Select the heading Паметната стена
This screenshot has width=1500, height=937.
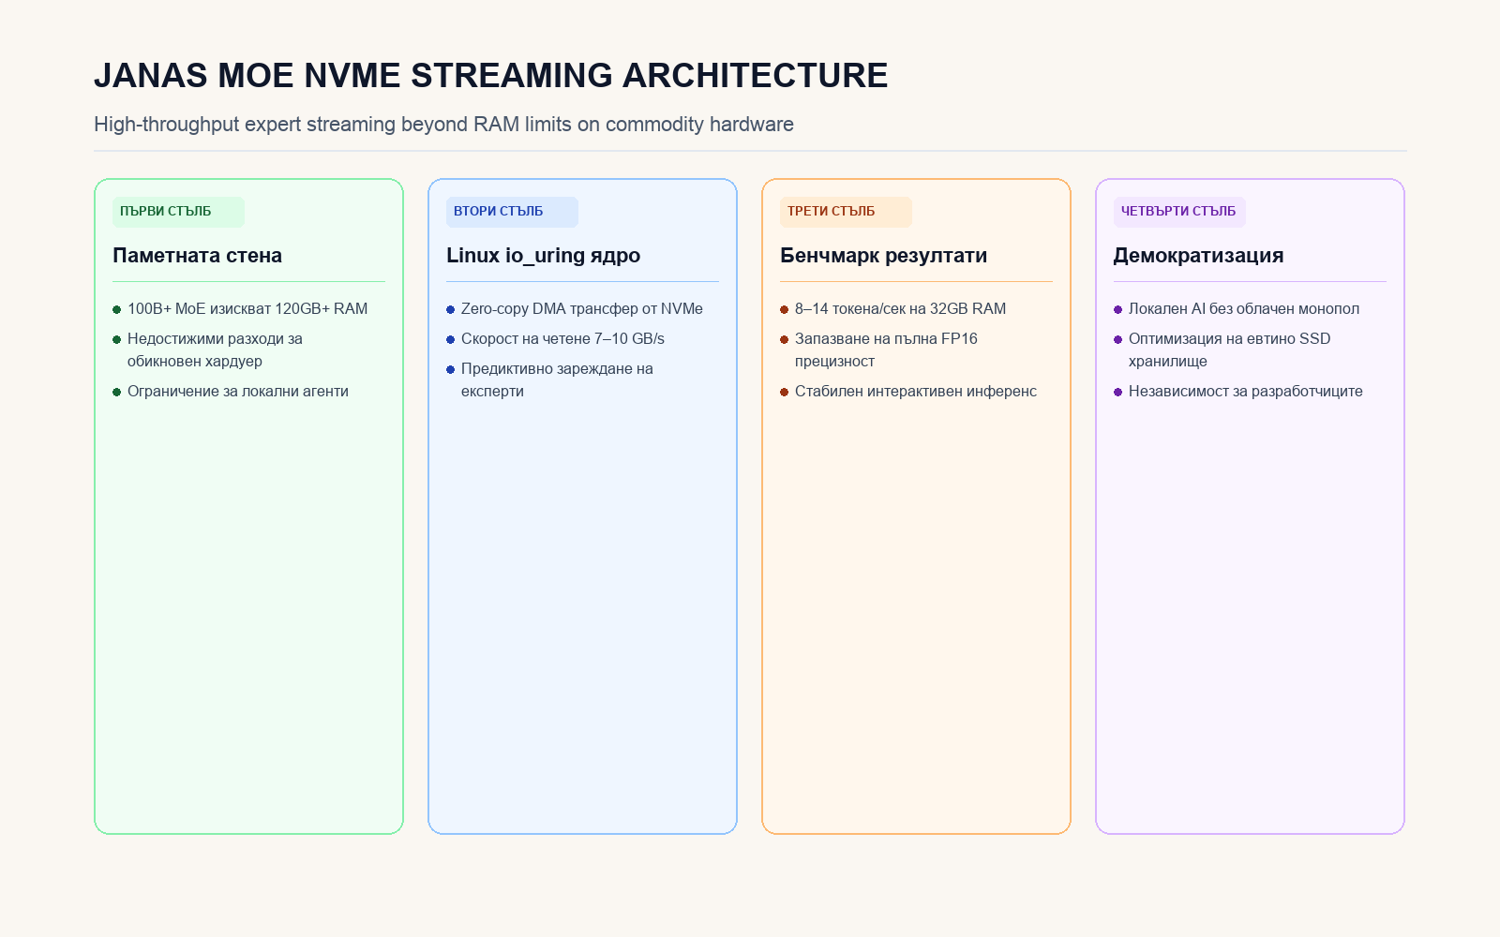pyautogui.click(x=197, y=256)
